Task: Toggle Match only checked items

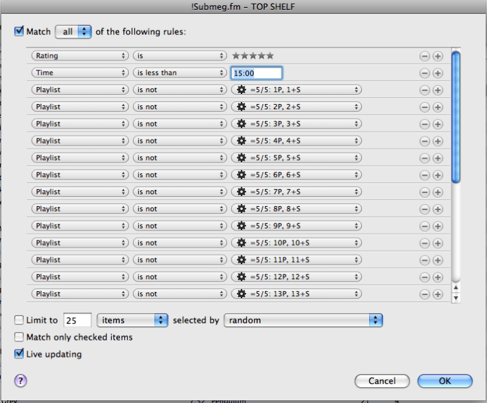Action: pos(19,337)
